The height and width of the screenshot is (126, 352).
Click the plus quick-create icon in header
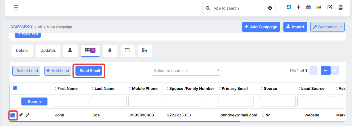(299, 7)
